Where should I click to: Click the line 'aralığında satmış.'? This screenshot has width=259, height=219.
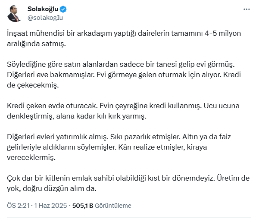pos(37,44)
